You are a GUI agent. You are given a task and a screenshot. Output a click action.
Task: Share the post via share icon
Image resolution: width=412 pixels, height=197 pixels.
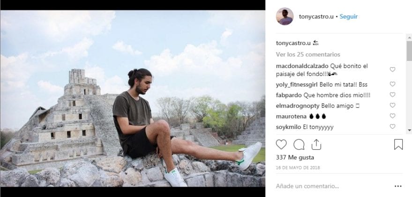point(316,144)
